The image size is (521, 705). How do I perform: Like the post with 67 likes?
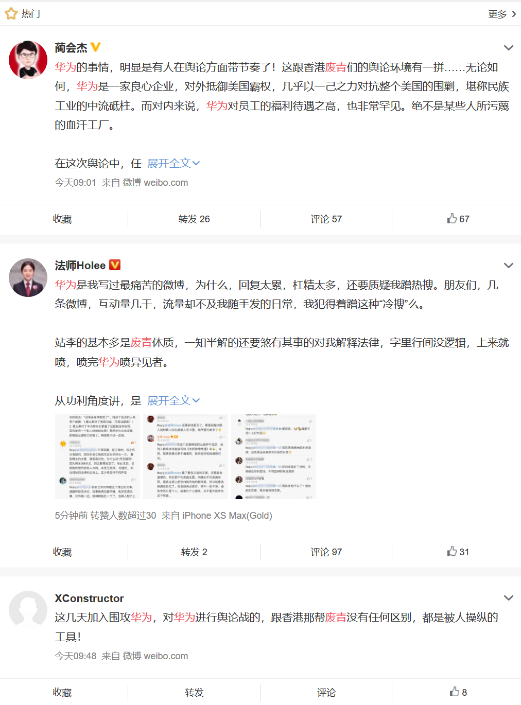[x=458, y=219]
